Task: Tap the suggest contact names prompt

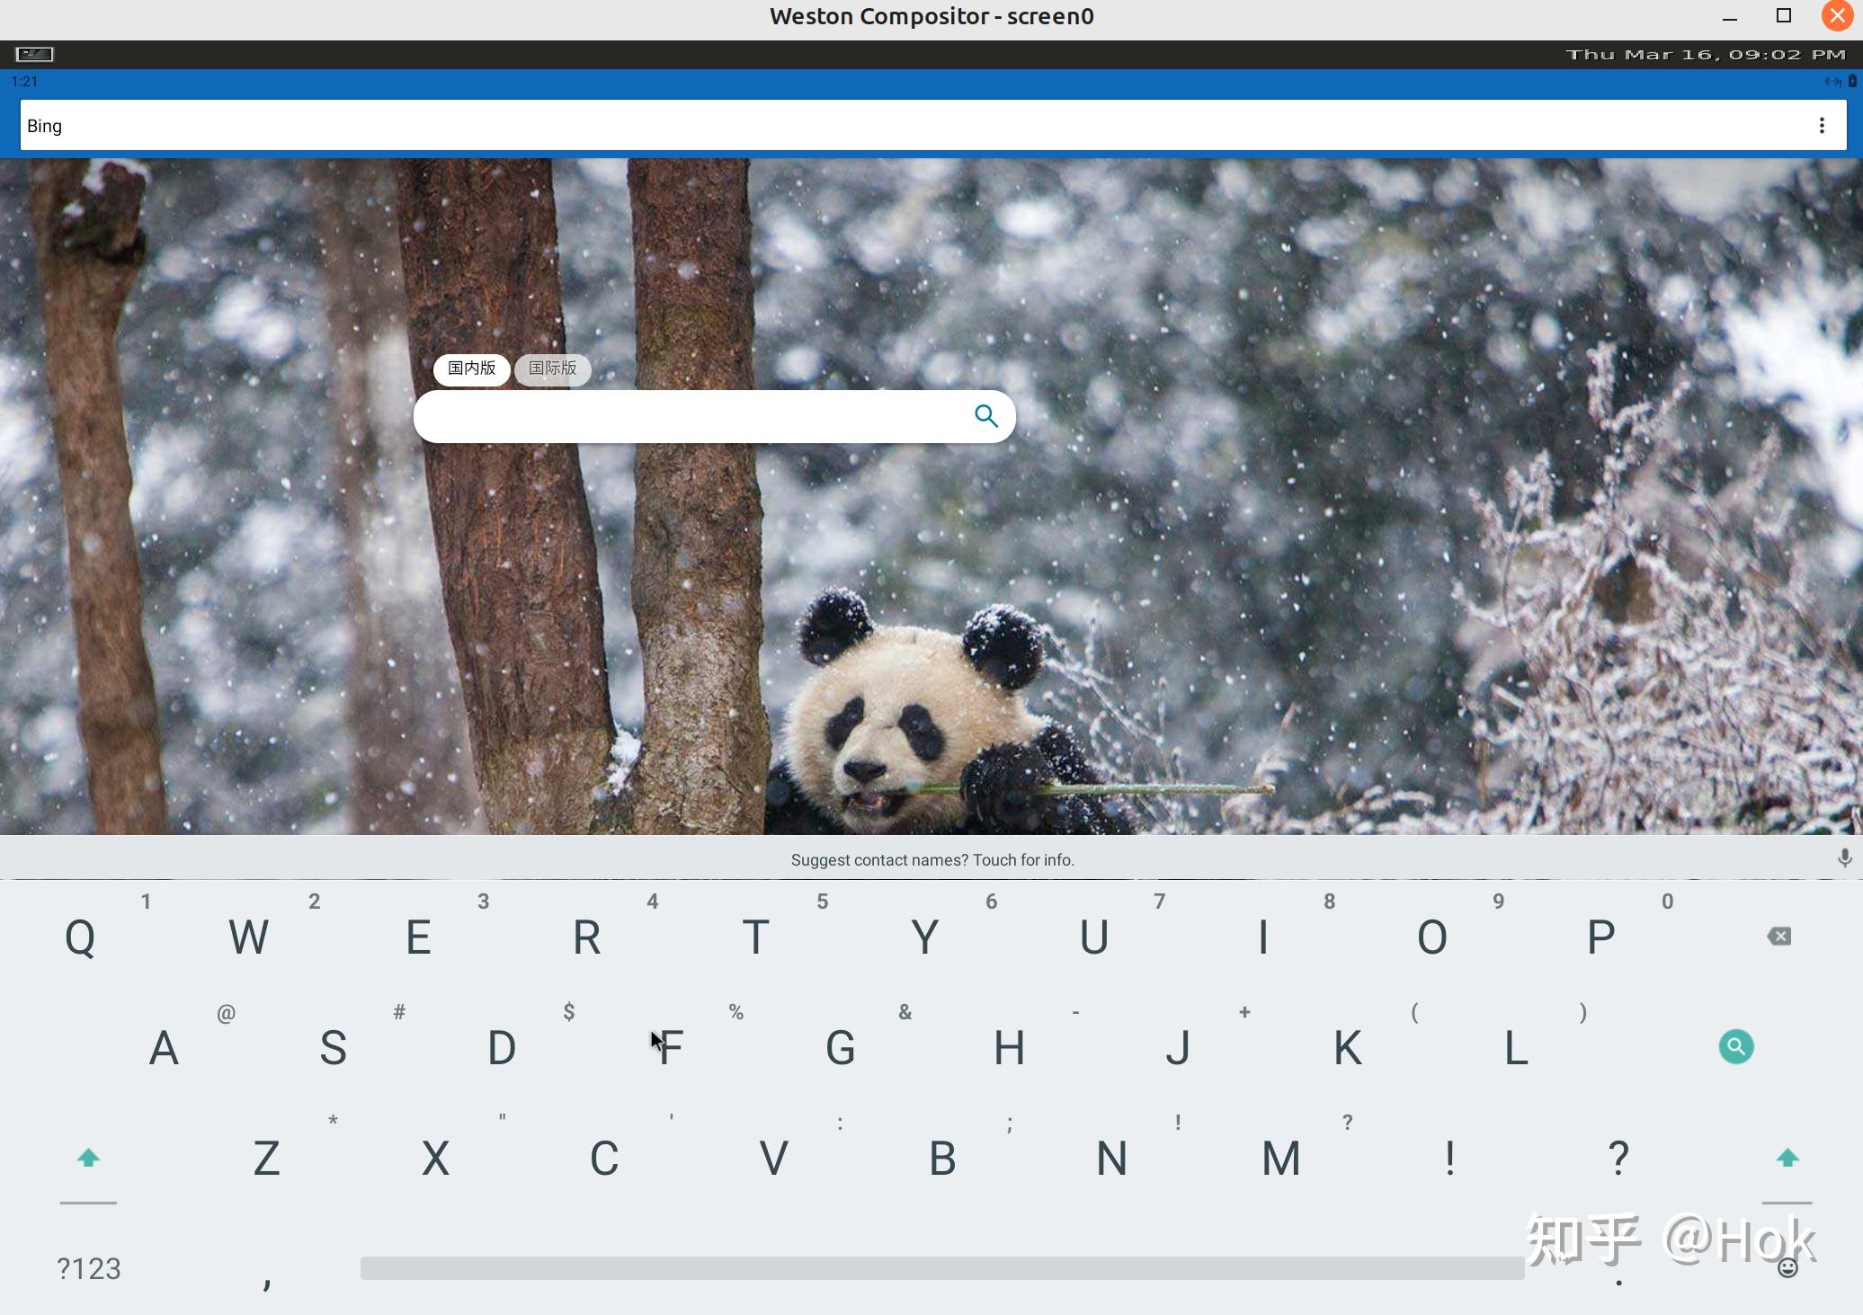Action: coord(931,860)
